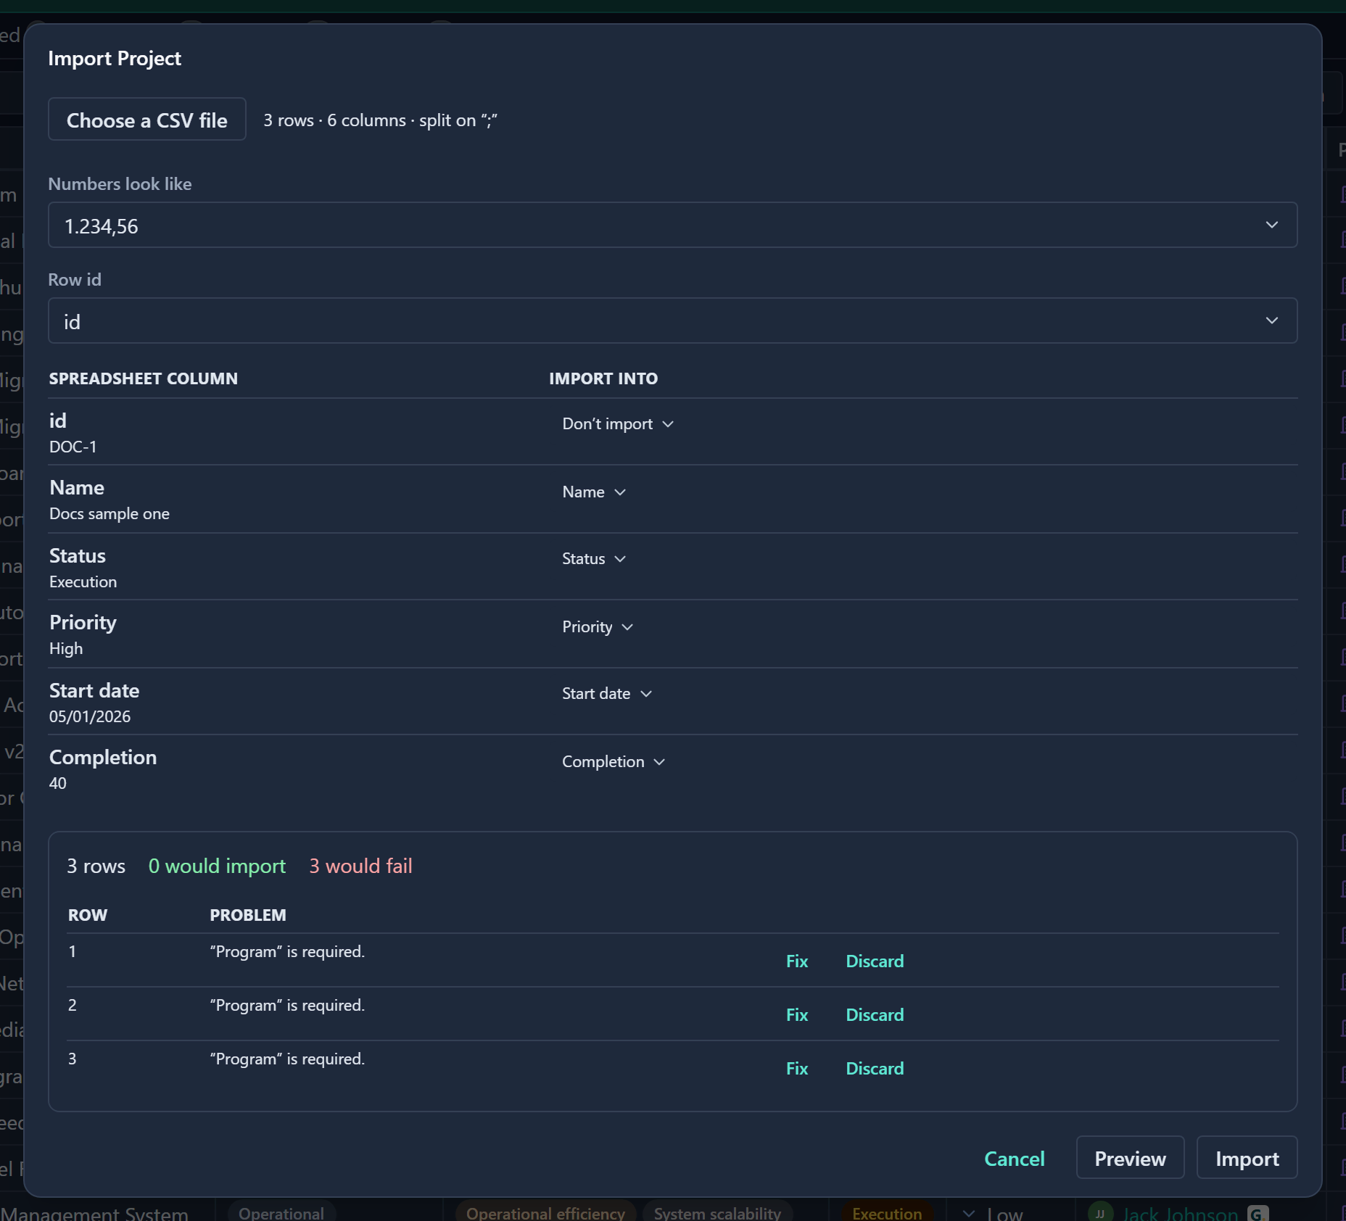1346x1221 pixels.
Task: Click the Execution status tag in background table
Action: tap(887, 1213)
